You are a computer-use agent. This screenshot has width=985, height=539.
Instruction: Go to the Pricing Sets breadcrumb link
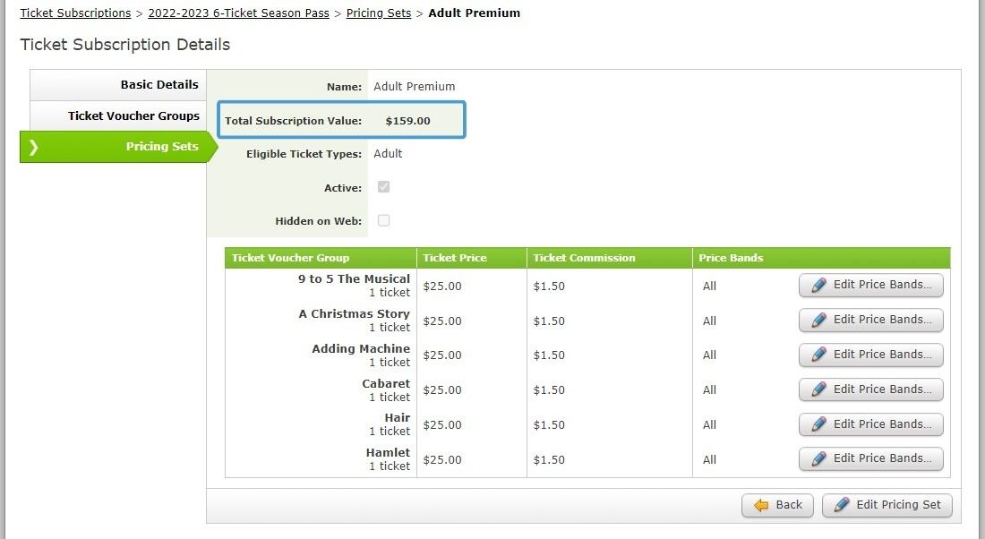pos(379,13)
